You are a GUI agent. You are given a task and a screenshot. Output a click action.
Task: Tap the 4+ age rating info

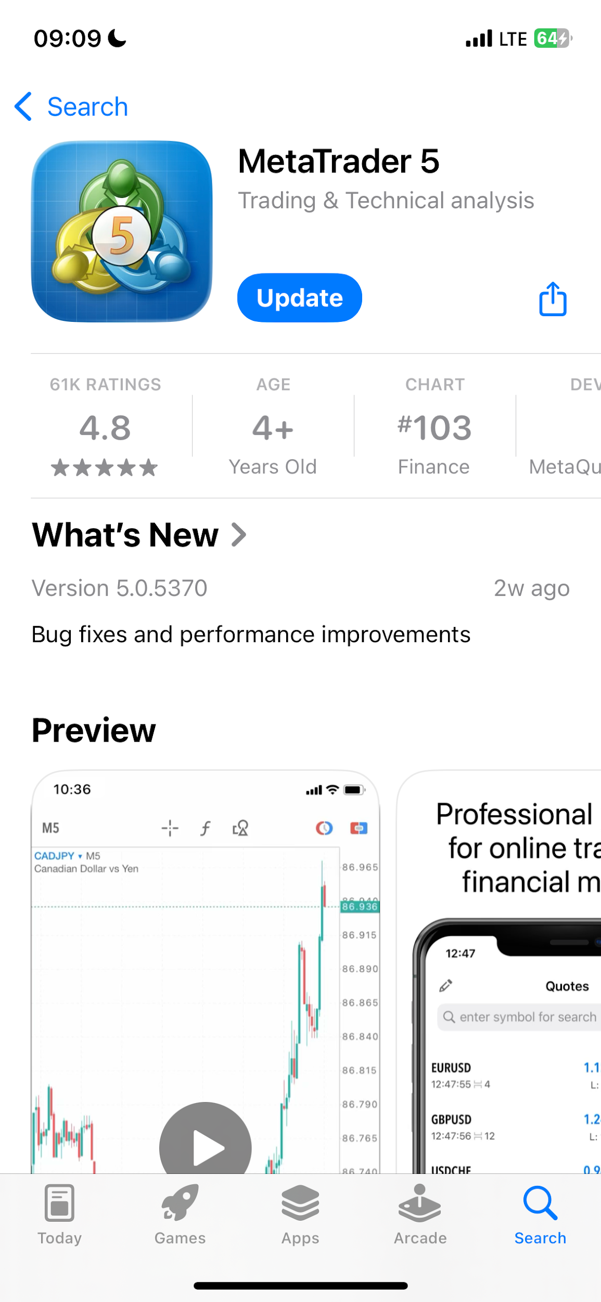click(x=273, y=426)
